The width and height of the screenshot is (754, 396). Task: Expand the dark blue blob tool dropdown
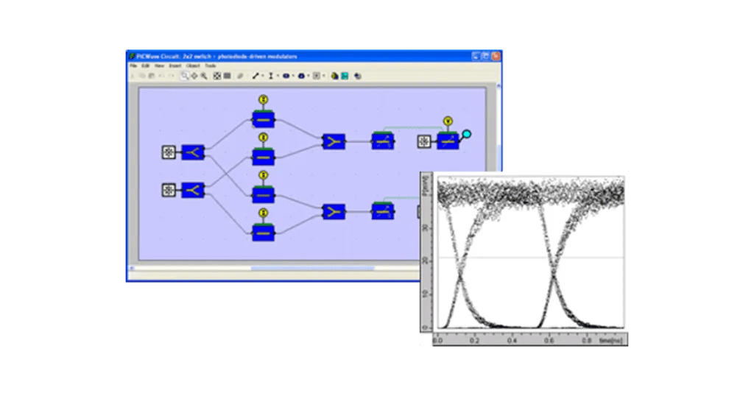(x=309, y=76)
